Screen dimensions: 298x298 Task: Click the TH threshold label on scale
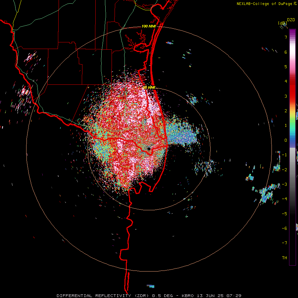point(284,258)
